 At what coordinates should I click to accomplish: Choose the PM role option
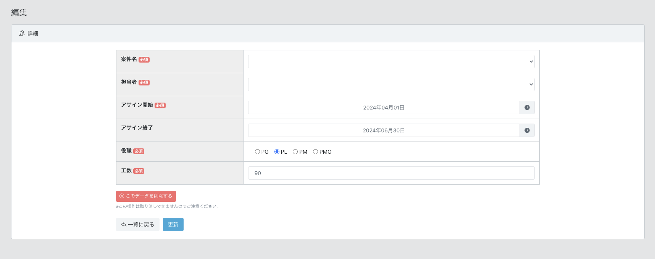coord(295,152)
